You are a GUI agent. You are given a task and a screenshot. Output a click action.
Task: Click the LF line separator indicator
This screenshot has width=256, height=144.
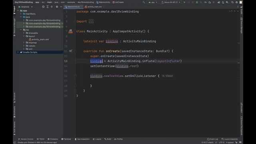point(216,142)
